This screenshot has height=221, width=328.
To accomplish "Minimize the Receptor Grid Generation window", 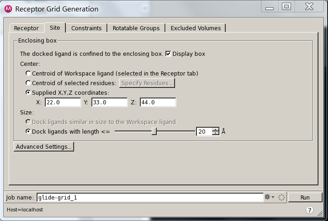I will [x=270, y=7].
